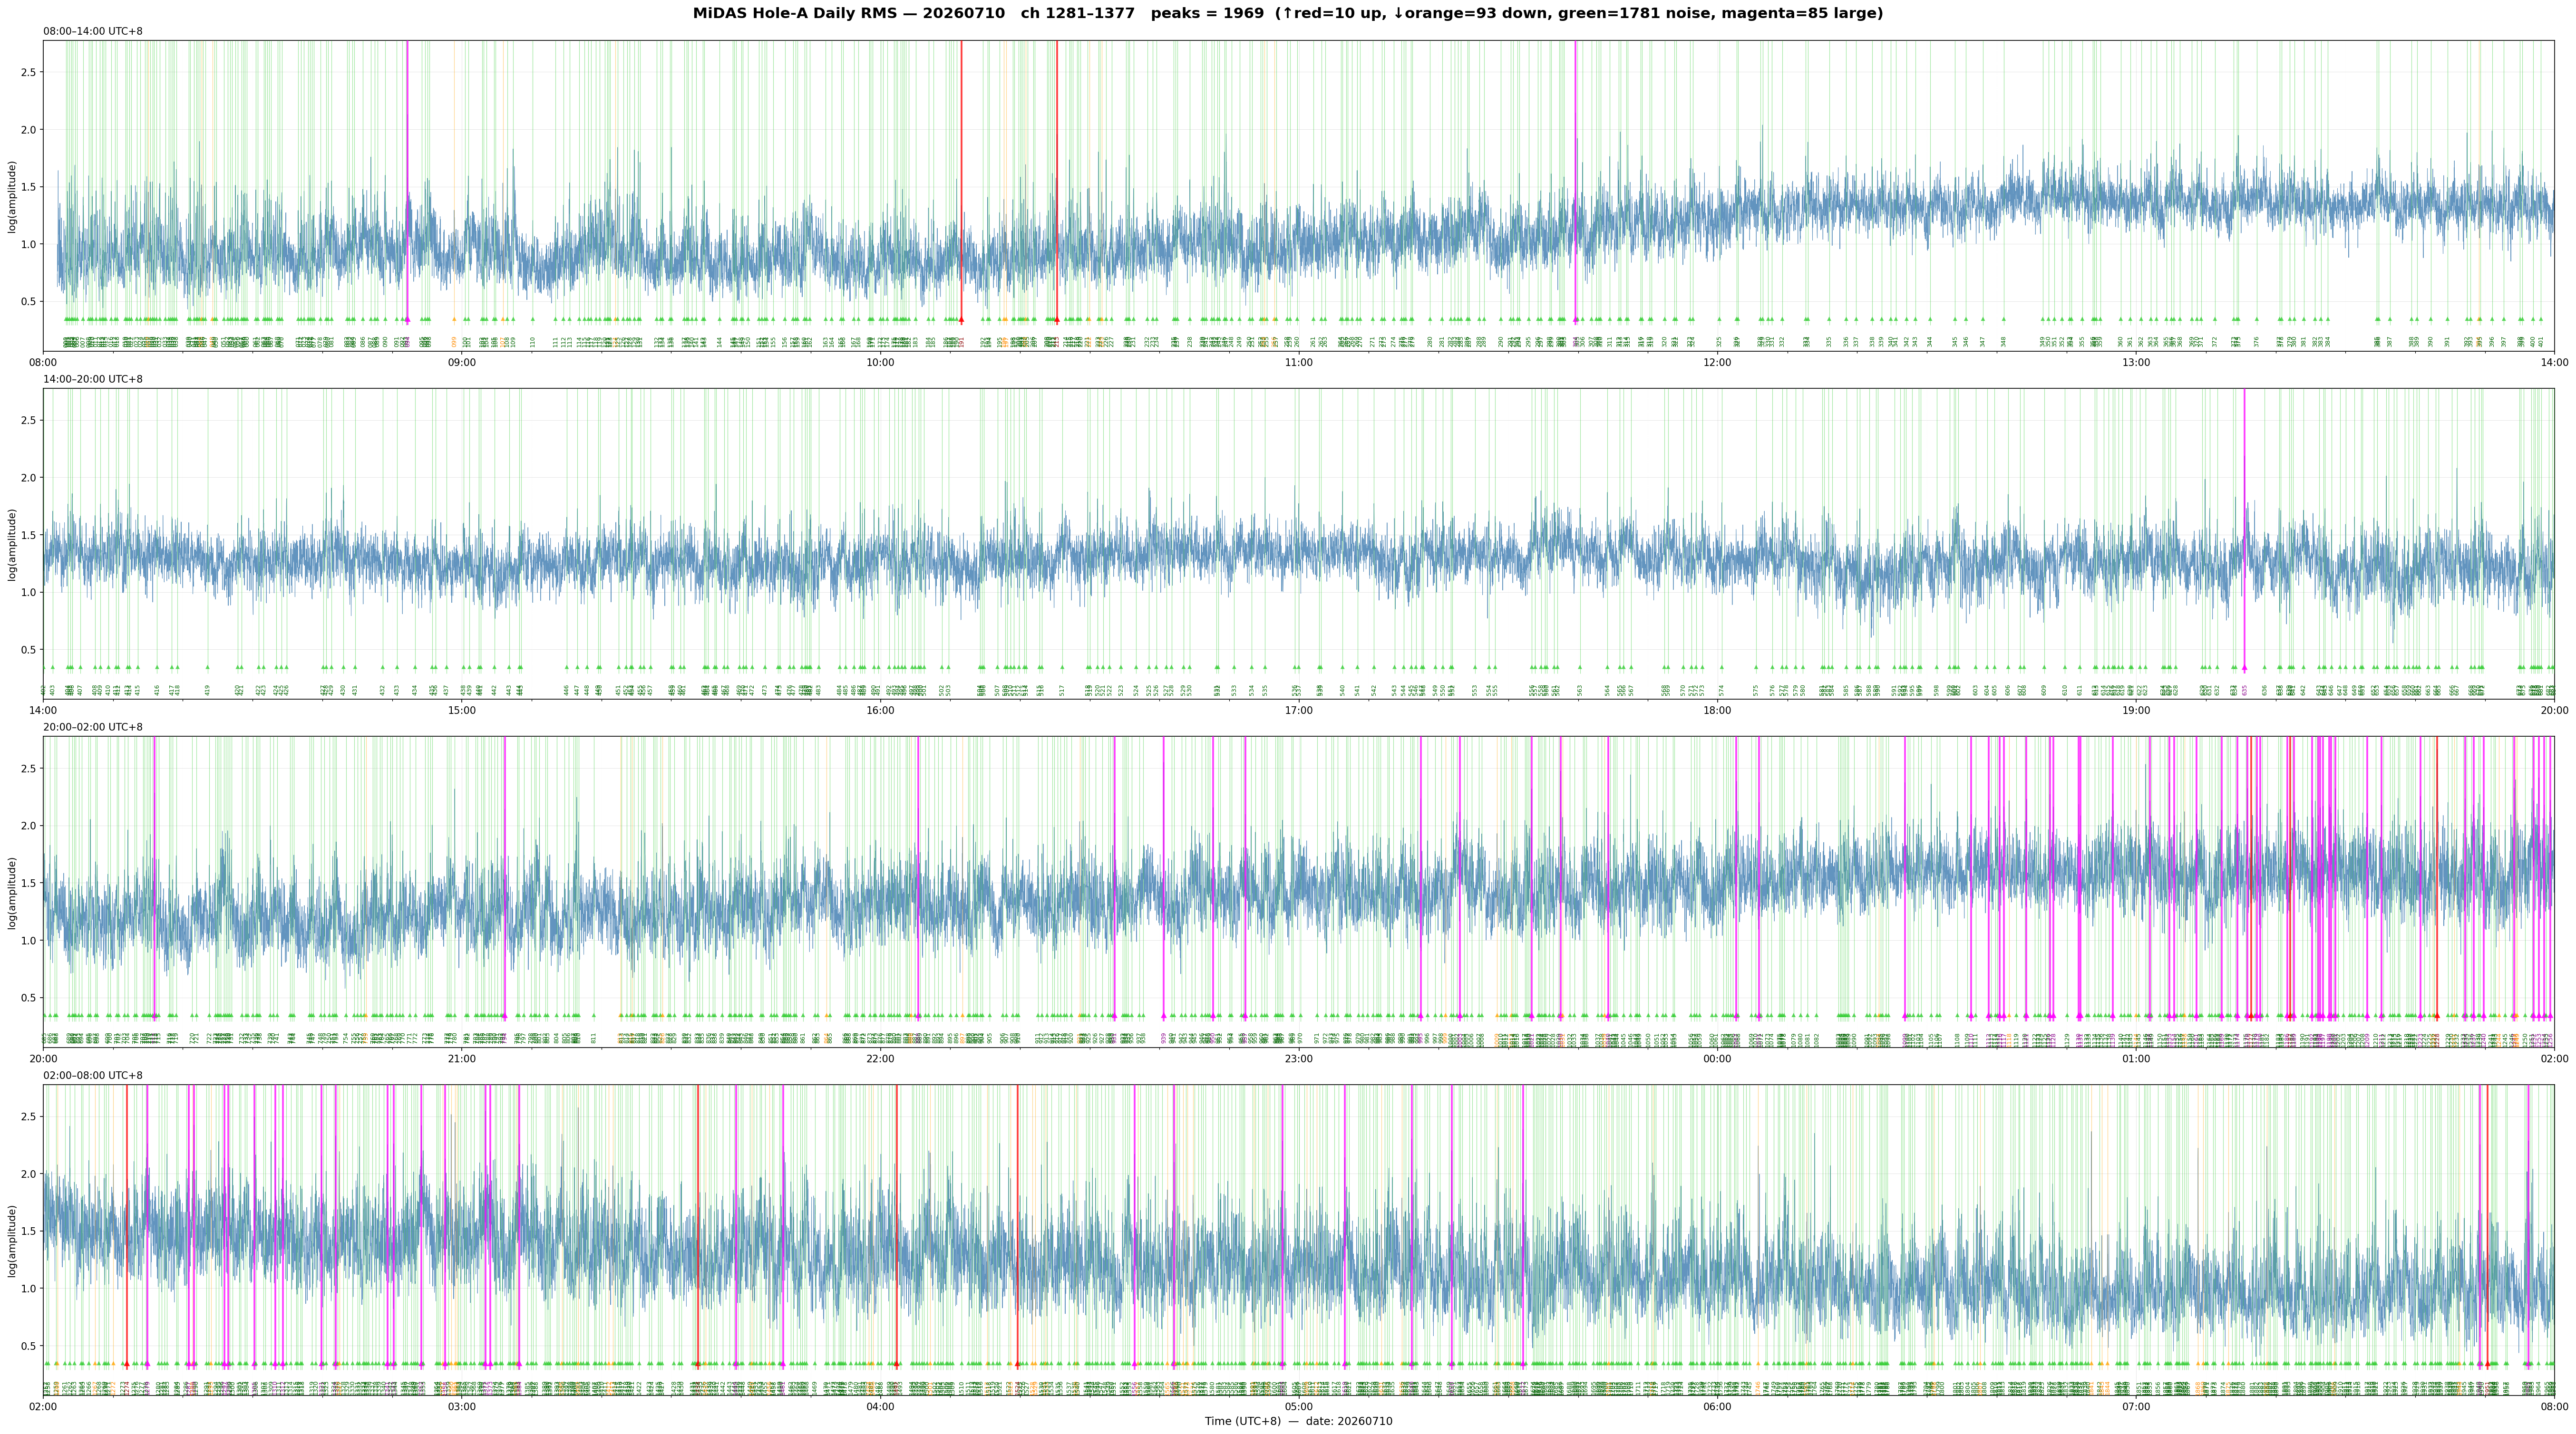2576x1434 pixels.
Task: Click the "14:00–20:00 UTC+8" panel title
Action: [x=93, y=380]
